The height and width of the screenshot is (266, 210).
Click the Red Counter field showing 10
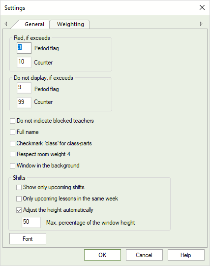[x=24, y=62]
